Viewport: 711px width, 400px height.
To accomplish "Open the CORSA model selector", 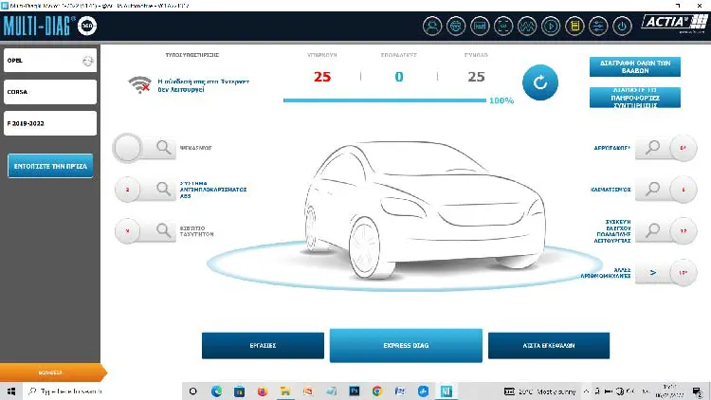I will coord(50,92).
